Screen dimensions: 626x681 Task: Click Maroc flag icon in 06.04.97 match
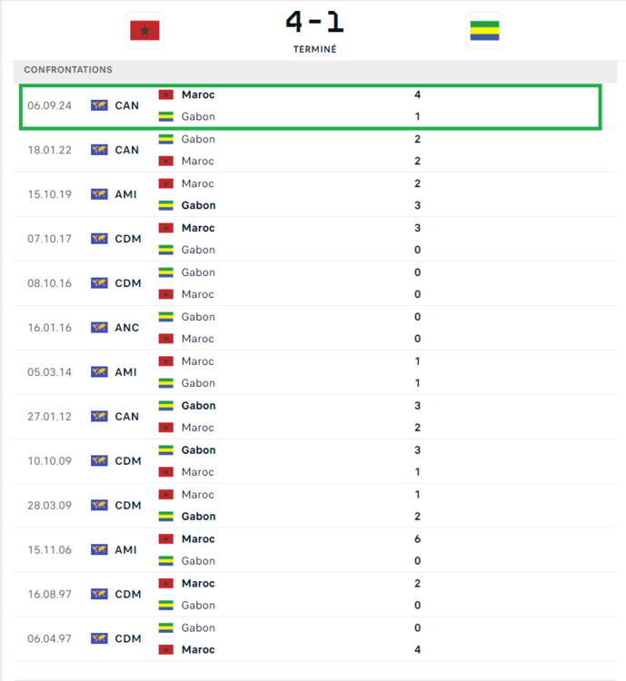point(166,650)
